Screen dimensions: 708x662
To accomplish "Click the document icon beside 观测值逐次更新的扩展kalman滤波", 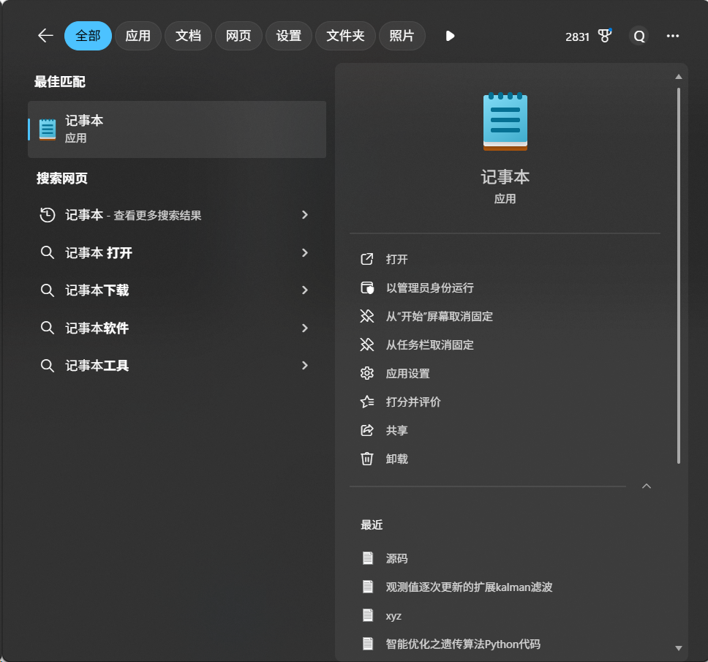I will [368, 587].
